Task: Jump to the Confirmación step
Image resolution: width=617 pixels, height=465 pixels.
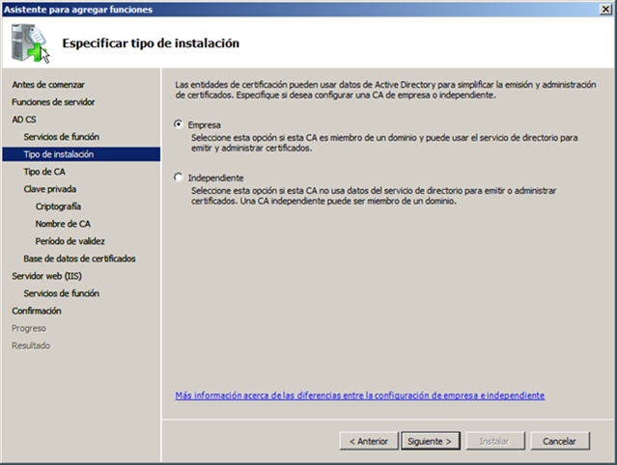Action: click(37, 311)
